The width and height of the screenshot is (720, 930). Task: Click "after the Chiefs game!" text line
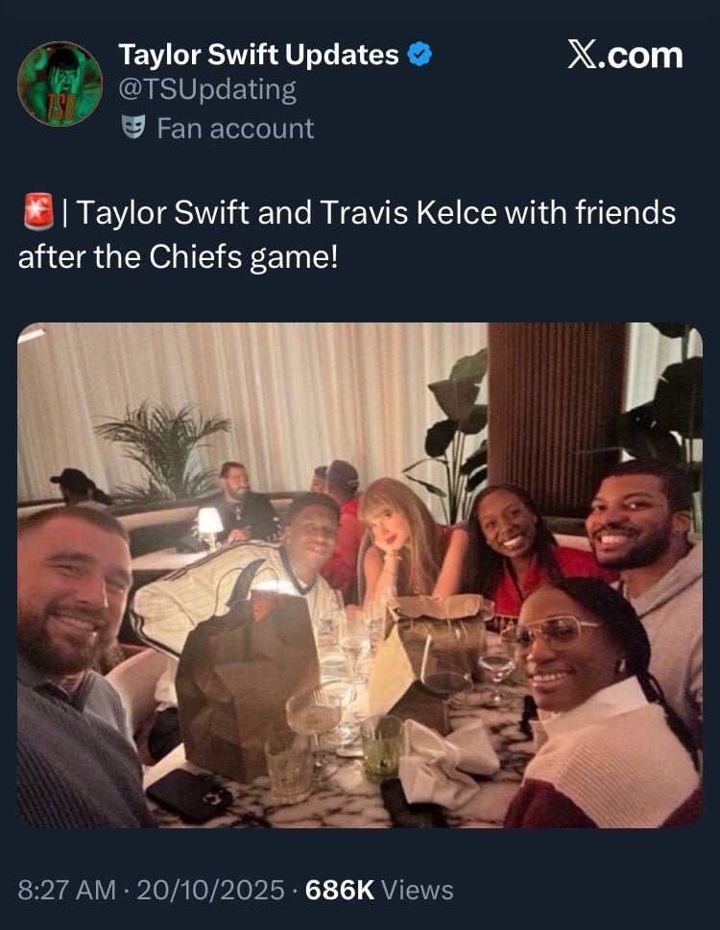178,257
